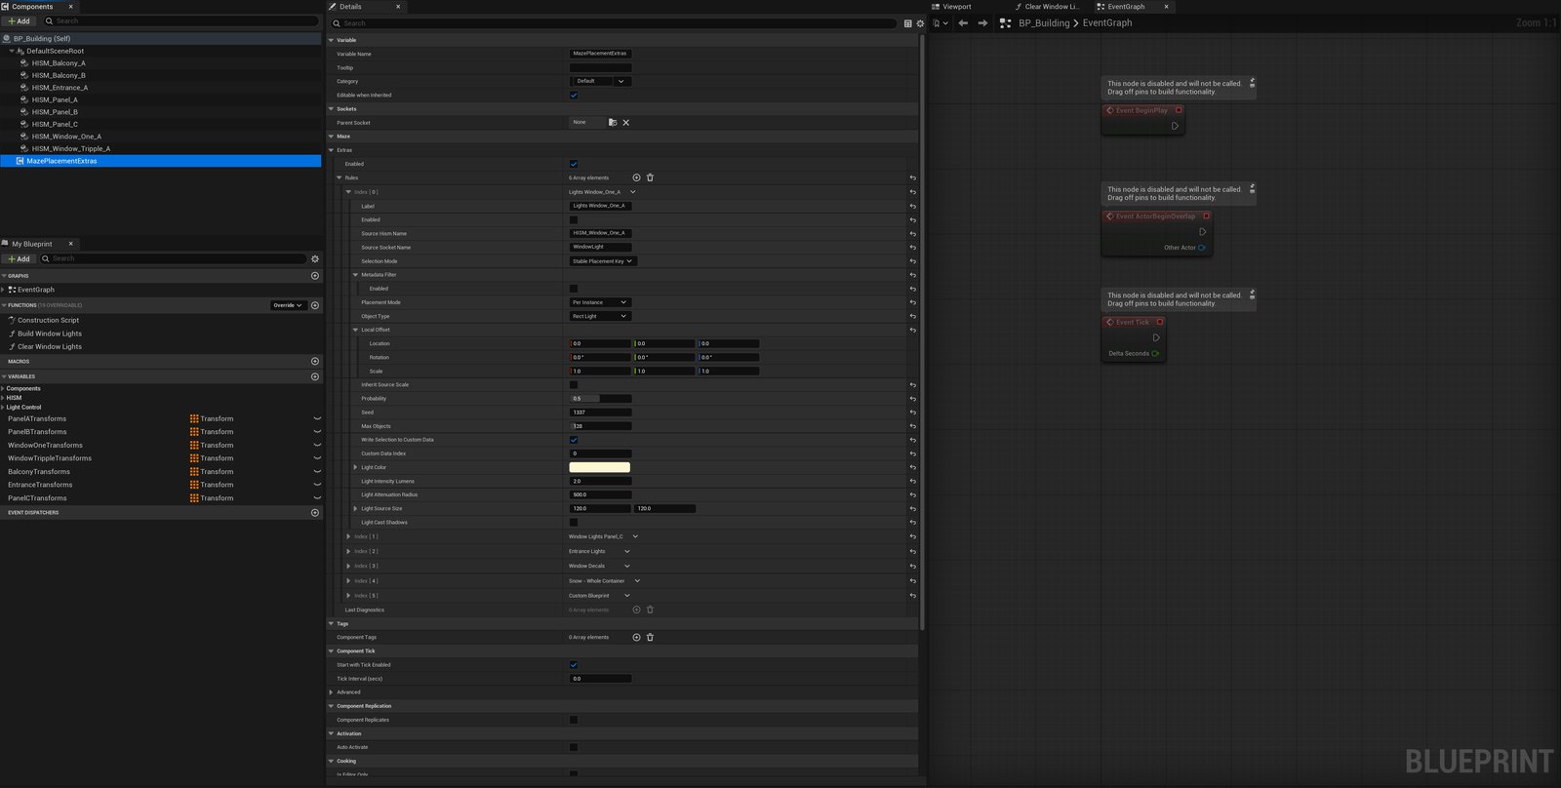Screen dimensions: 1561x788
Task: Add a new event dispatcher
Action: point(315,513)
